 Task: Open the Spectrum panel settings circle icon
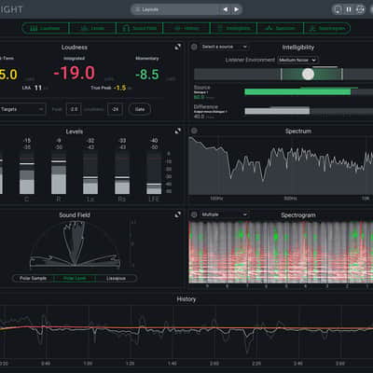194,131
